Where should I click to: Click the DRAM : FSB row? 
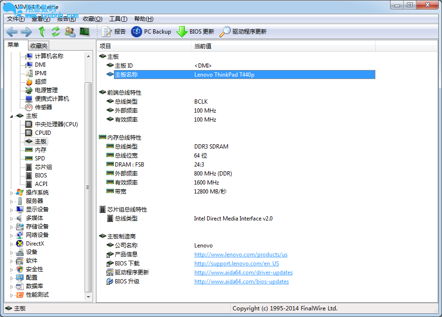click(x=241, y=165)
